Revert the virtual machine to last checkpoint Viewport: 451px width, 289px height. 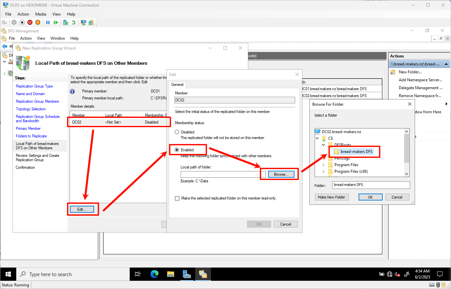(x=74, y=22)
